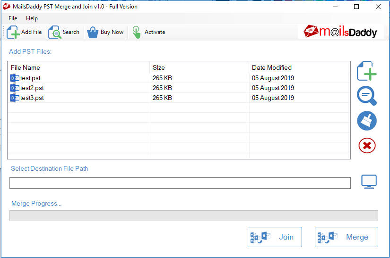The image size is (390, 258).
Task: Select the test2.pst row
Action: (178, 88)
